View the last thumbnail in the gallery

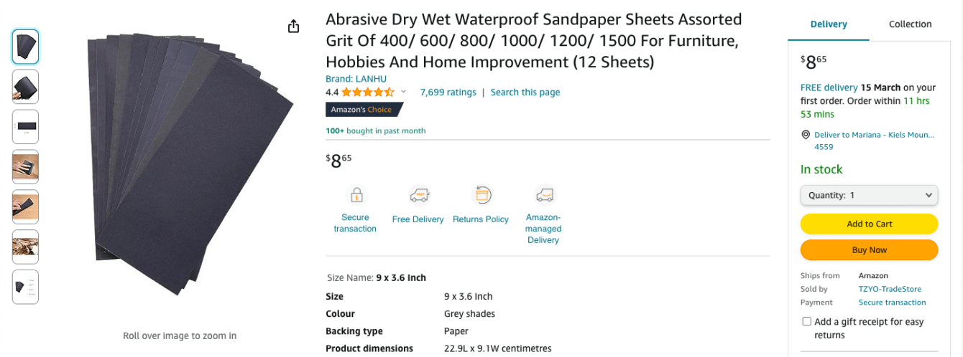pos(26,287)
